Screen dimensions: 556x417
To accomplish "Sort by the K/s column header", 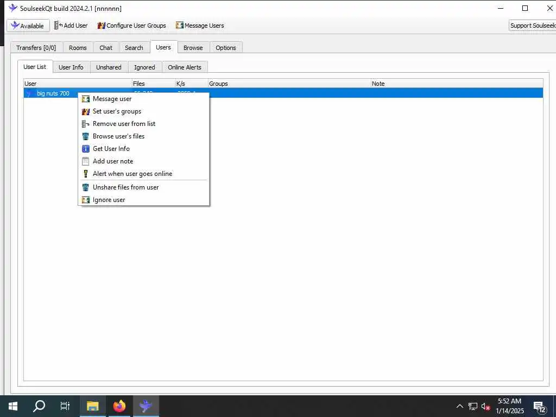I will [192, 84].
